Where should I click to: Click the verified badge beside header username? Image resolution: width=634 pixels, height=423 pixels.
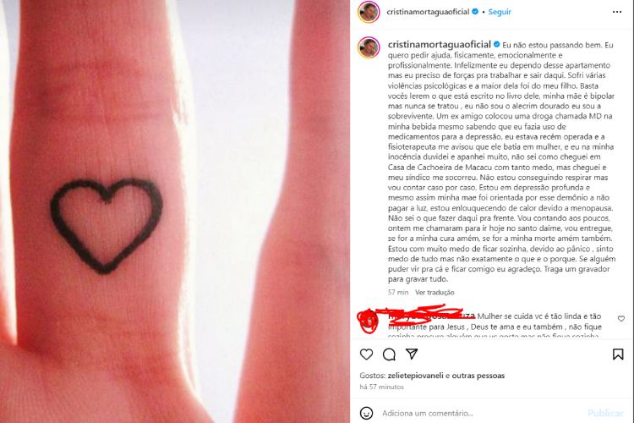tap(475, 12)
